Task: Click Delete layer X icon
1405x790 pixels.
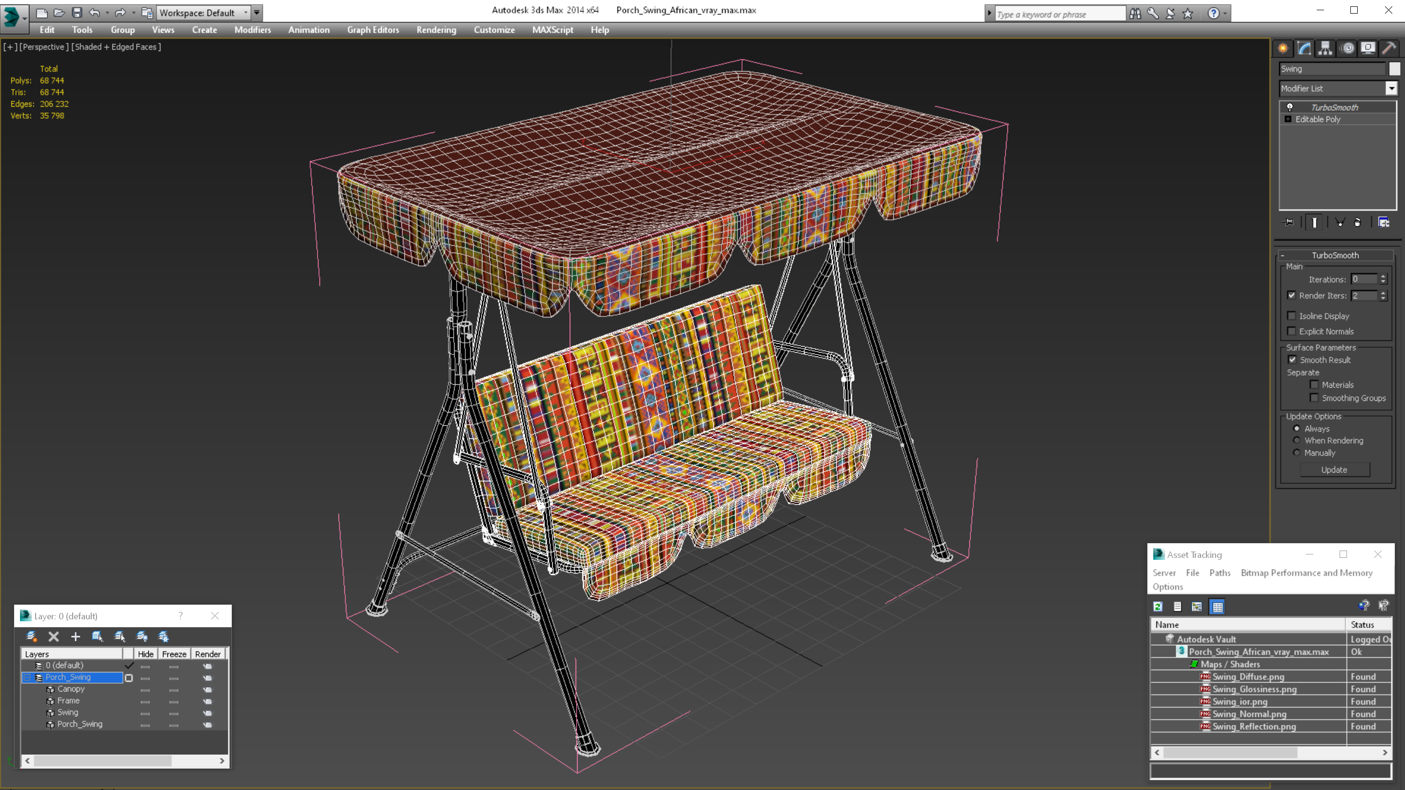Action: [54, 636]
